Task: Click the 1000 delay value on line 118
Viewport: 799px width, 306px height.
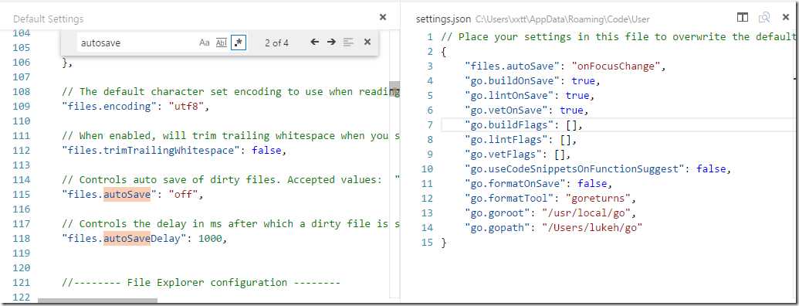Action: (209, 238)
